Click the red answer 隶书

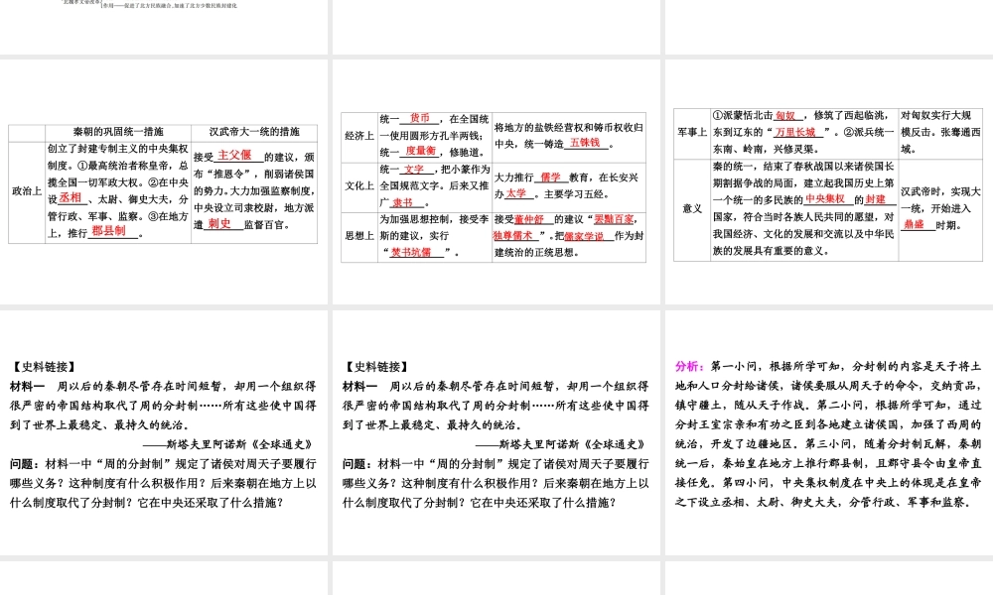(x=403, y=202)
